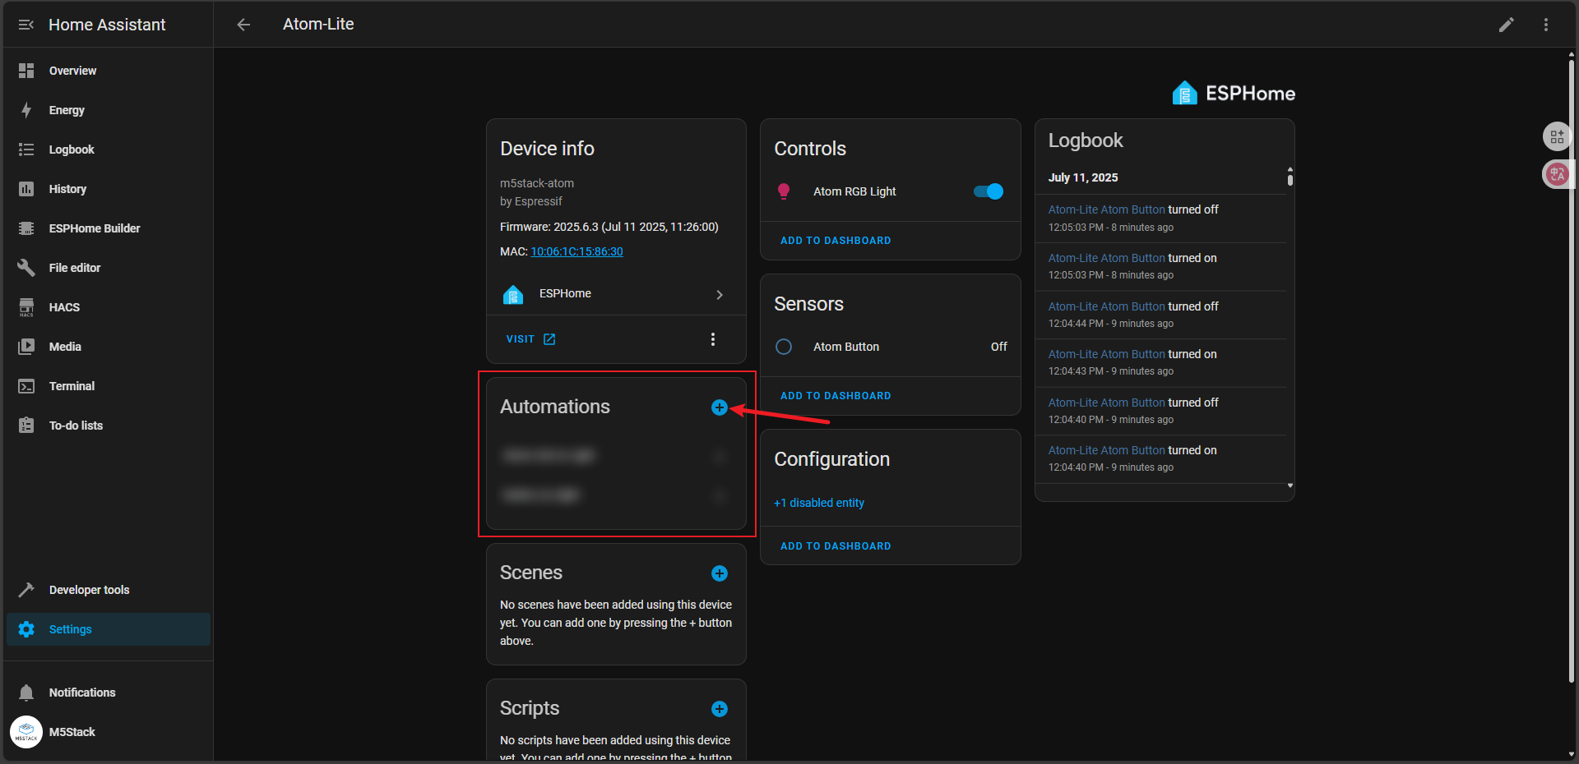Image resolution: width=1579 pixels, height=764 pixels.
Task: Open ESPHome Builder in the sidebar
Action: 108,228
